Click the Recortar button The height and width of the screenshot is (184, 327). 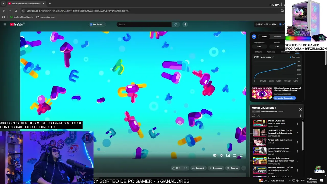pyautogui.click(x=232, y=168)
